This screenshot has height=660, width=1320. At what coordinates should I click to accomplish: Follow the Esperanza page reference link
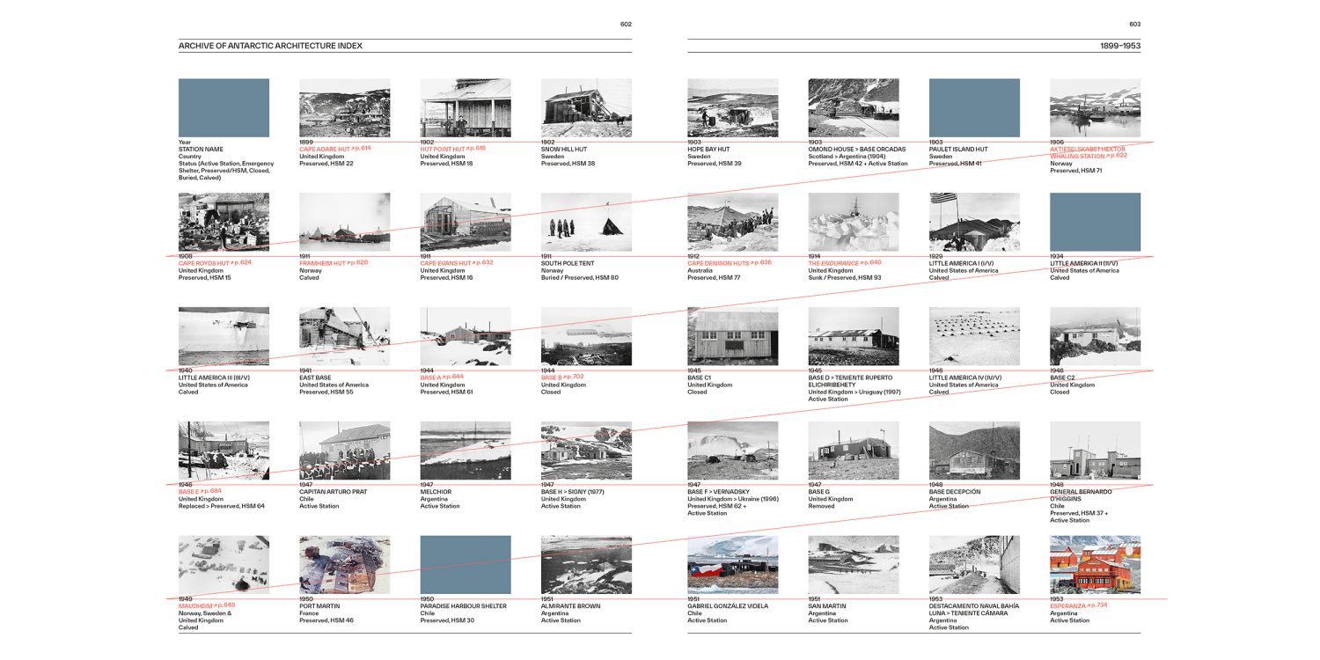tap(1078, 605)
